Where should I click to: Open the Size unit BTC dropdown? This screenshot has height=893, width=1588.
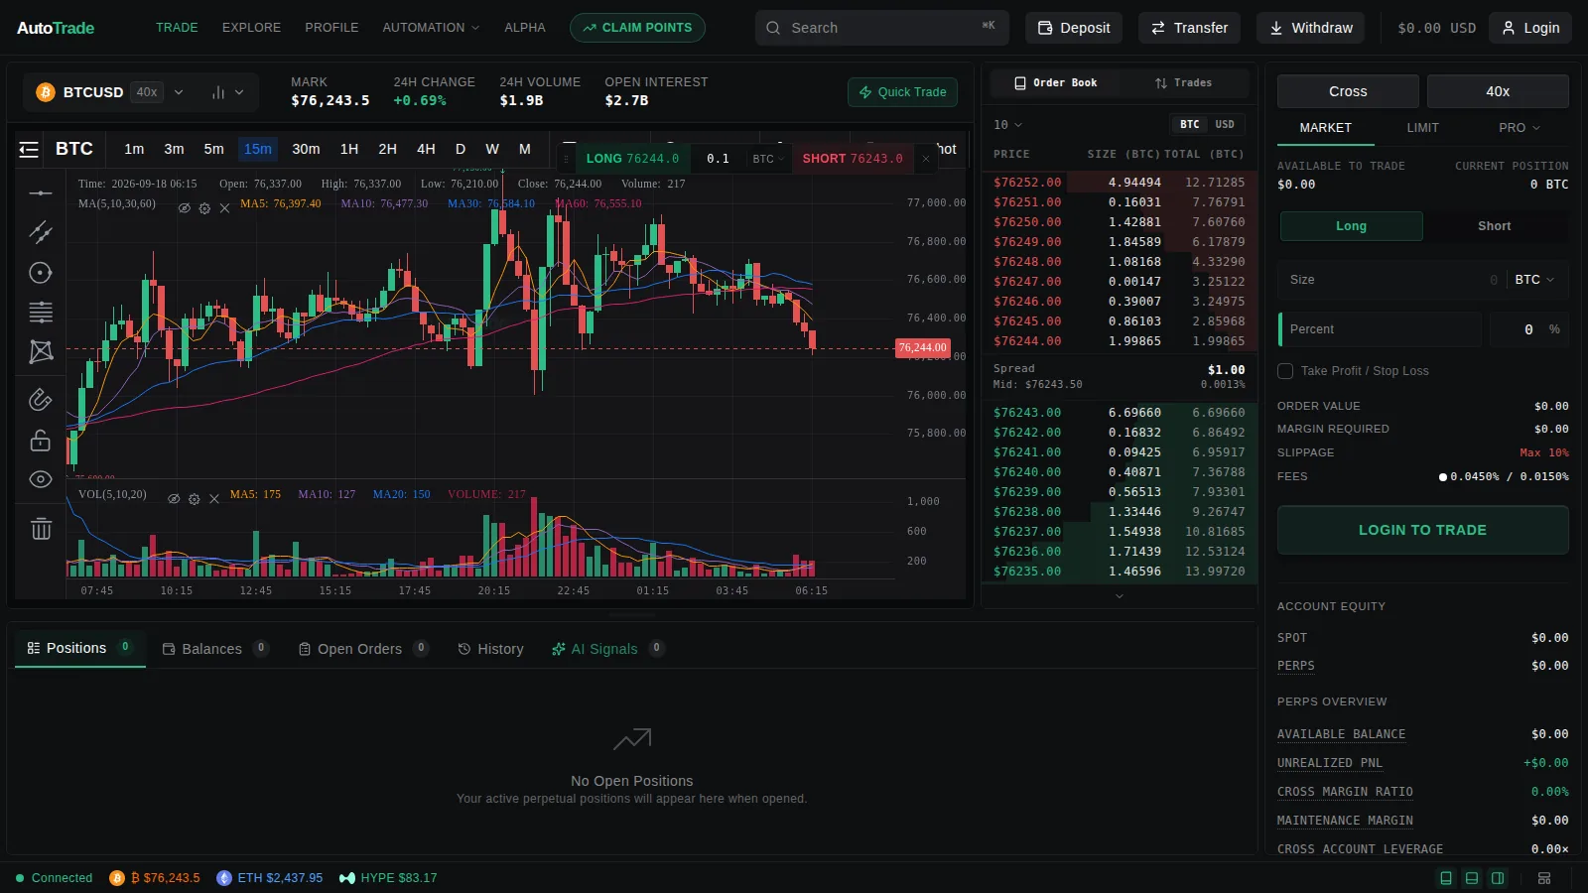click(1534, 280)
